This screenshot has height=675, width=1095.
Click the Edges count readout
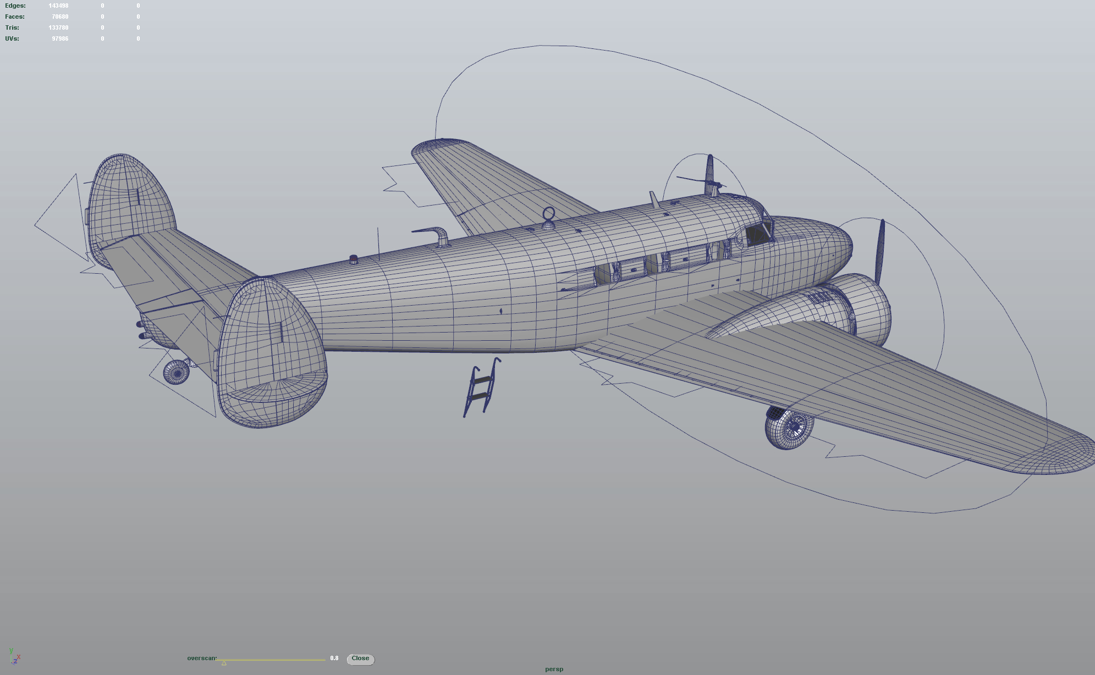point(58,5)
